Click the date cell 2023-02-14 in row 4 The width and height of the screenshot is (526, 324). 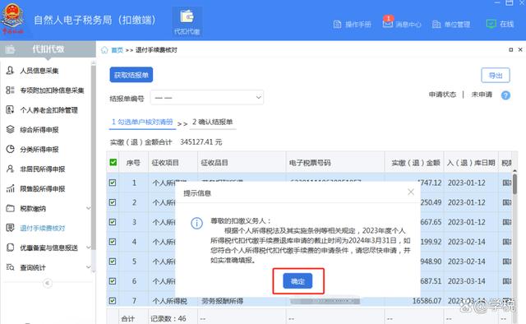(x=467, y=242)
